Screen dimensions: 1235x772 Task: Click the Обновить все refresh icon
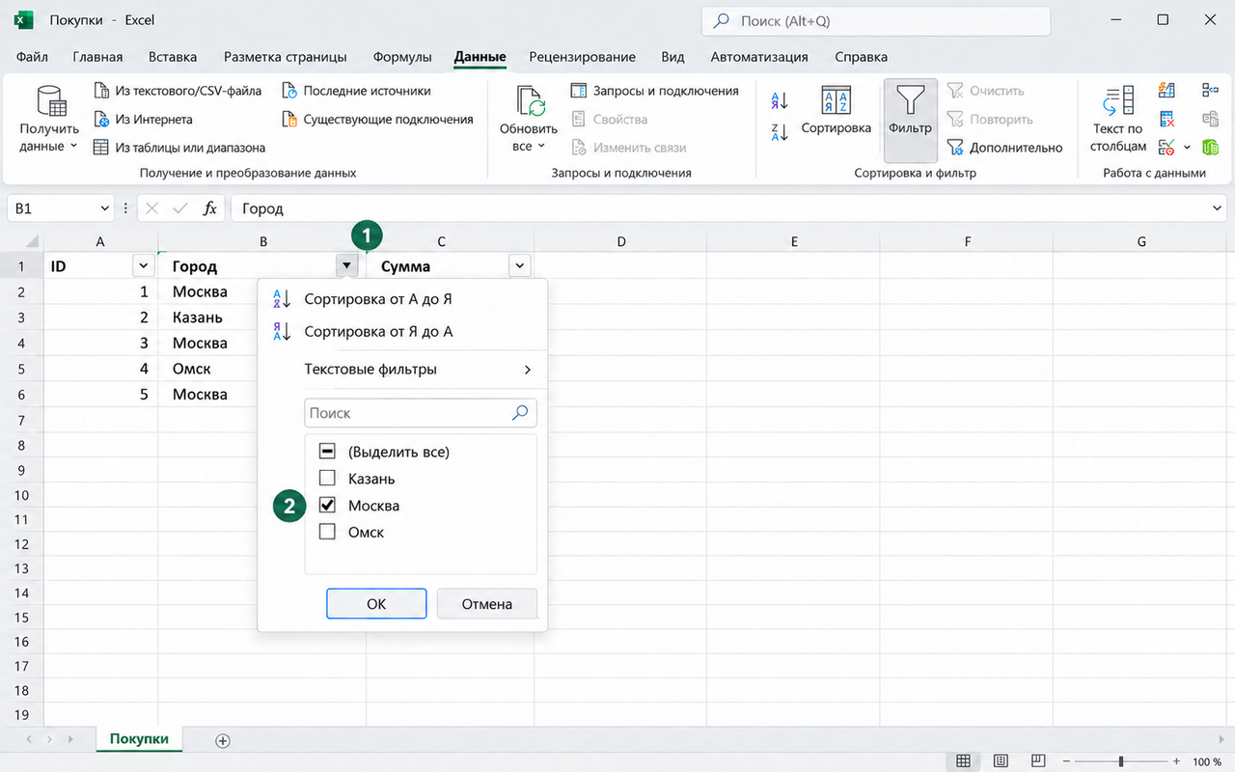click(530, 102)
